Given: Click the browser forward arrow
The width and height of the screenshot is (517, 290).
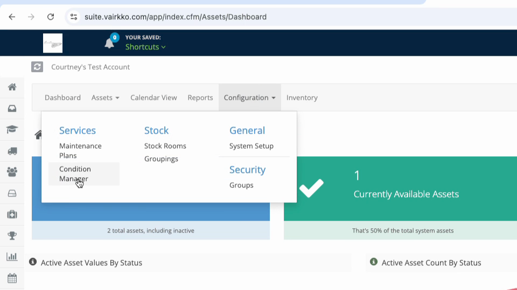Looking at the screenshot, I should click(31, 17).
